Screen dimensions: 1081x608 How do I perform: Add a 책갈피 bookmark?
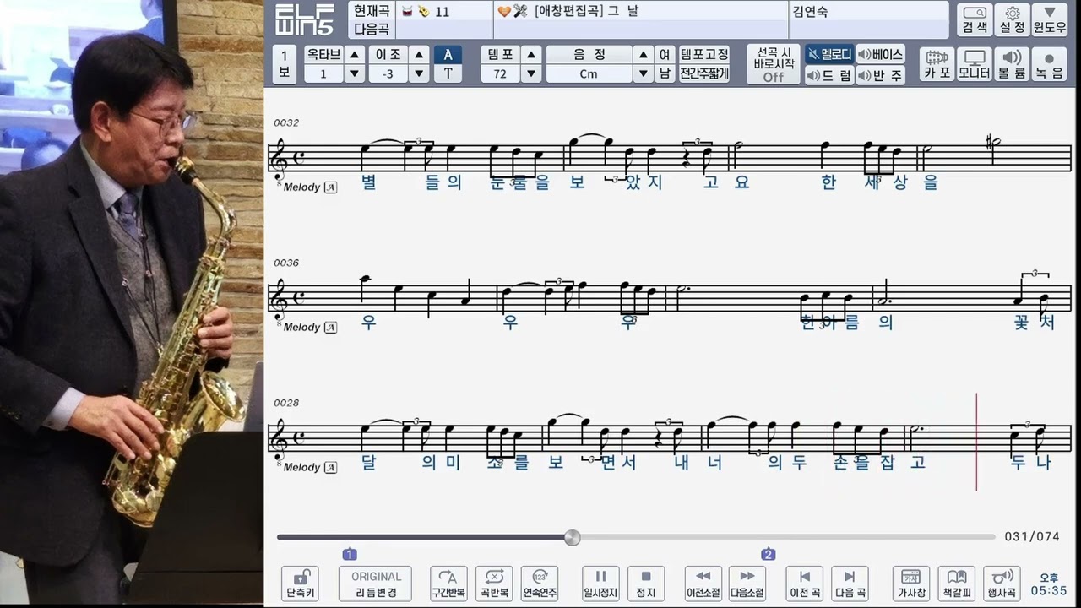tap(957, 584)
